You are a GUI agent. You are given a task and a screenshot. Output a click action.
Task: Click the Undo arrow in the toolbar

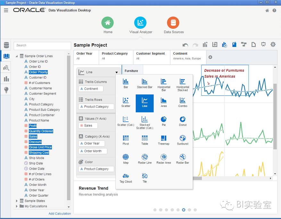coord(185,45)
